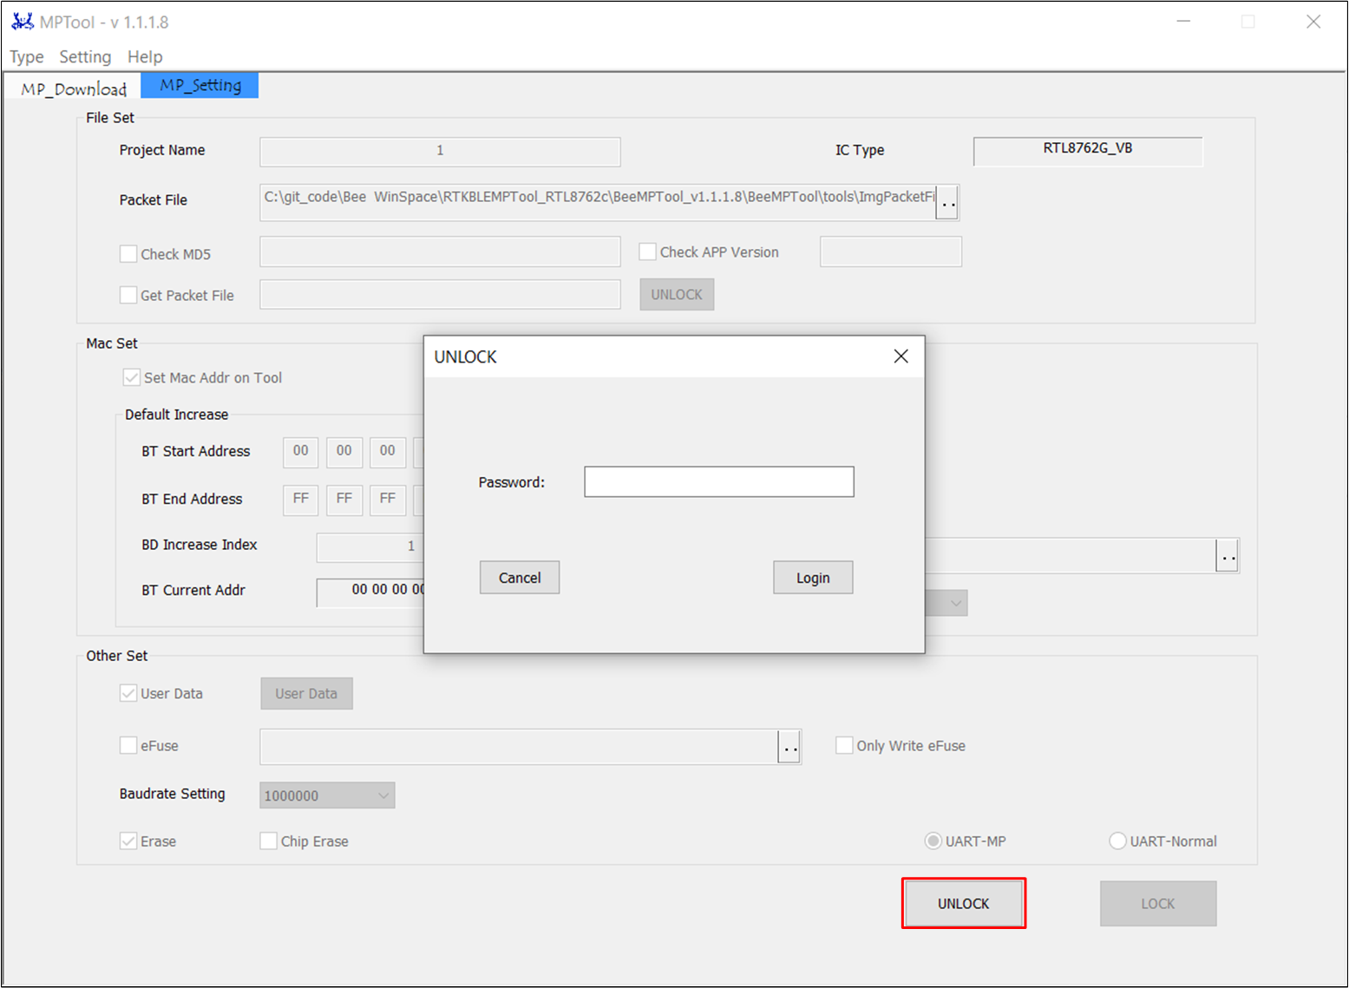
Task: Click the eFuse file browse ellipsis button
Action: coord(789,747)
